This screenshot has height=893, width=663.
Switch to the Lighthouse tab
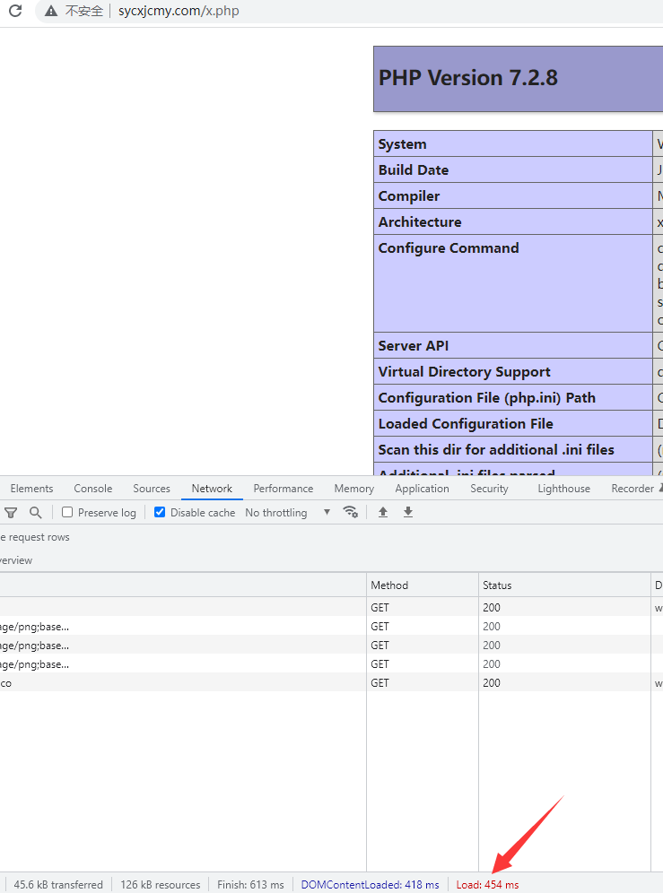click(x=563, y=489)
